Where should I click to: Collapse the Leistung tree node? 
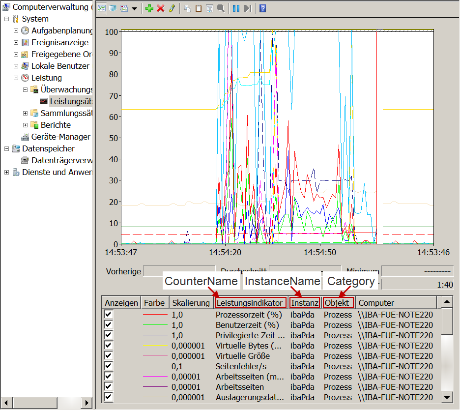[x=16, y=78]
